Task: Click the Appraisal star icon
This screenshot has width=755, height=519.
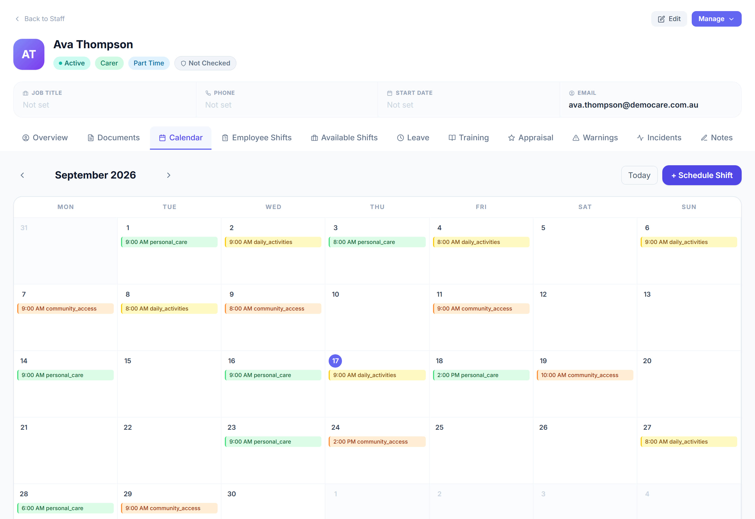Action: (511, 138)
